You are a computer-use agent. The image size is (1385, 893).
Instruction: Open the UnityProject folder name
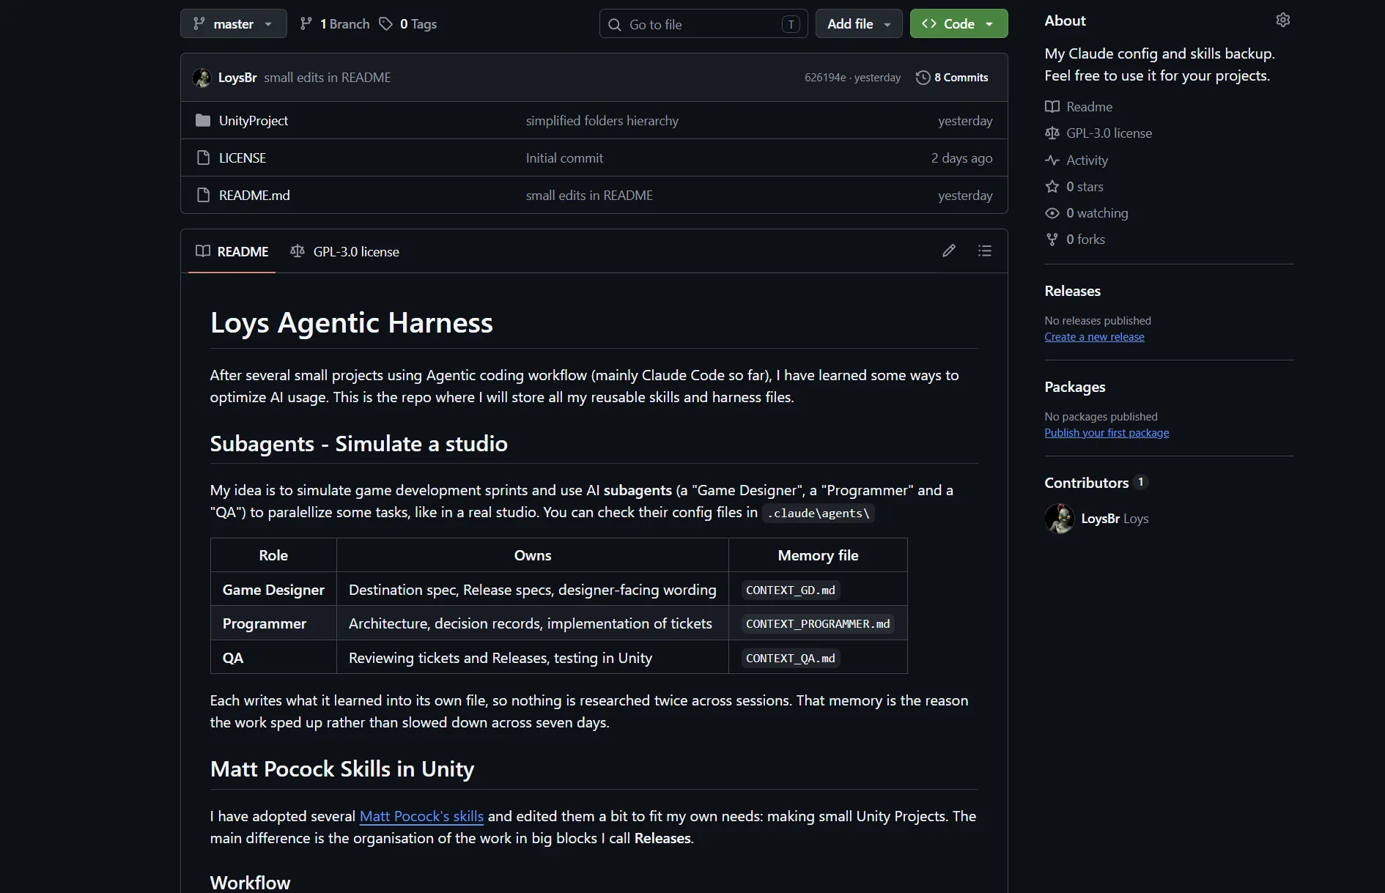pyautogui.click(x=254, y=121)
